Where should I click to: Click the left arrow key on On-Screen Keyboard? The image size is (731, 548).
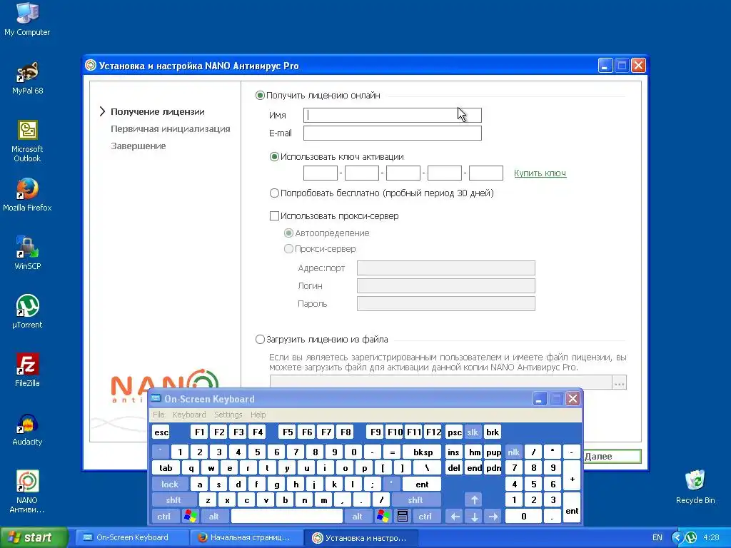[455, 517]
